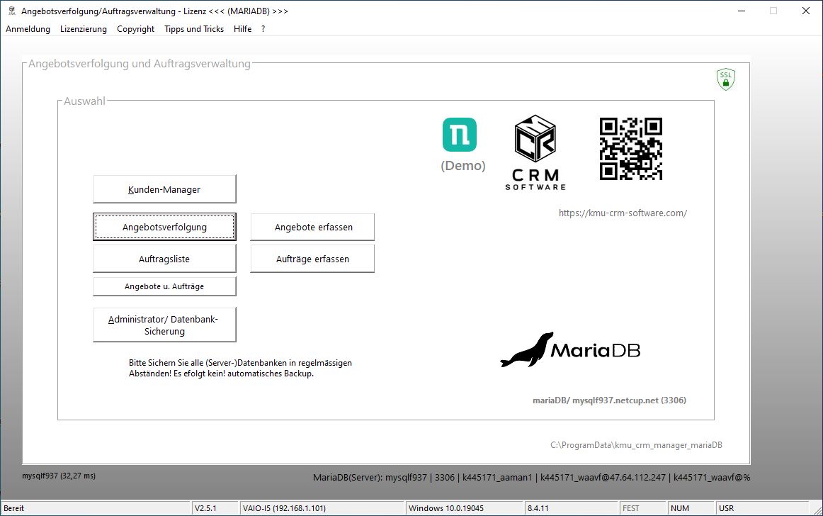Click Windows 10.0.19045 status entry

465,508
